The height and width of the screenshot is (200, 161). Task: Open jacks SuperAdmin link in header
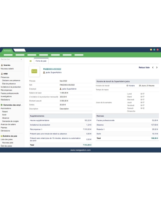pos(54,72)
